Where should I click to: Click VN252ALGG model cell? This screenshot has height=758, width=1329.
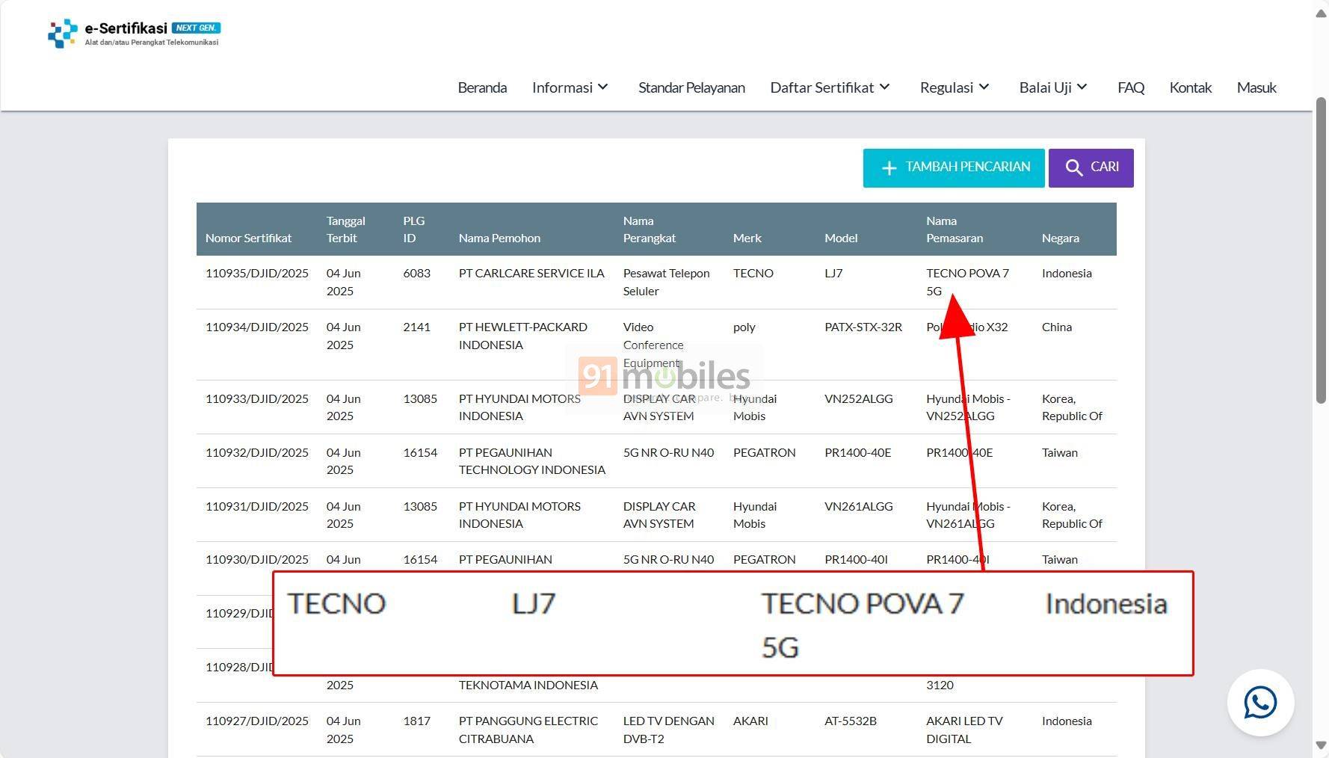pyautogui.click(x=859, y=398)
